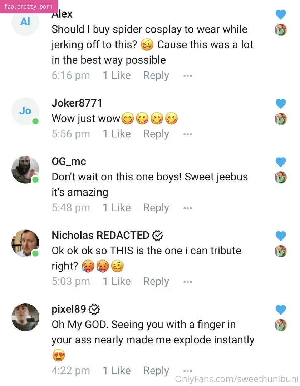Open Joker8771's profile avatar
Viewport: 300px width, 386px height.
coord(25,111)
